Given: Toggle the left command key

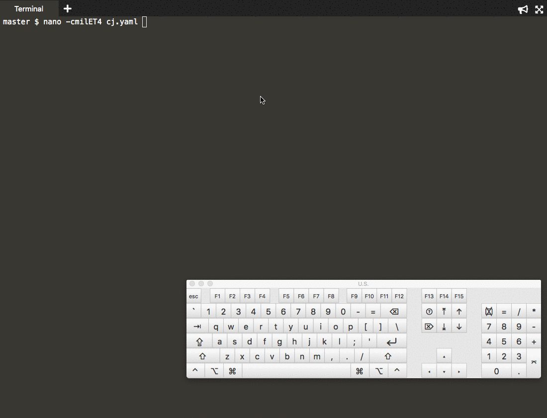Looking at the screenshot, I should [232, 371].
